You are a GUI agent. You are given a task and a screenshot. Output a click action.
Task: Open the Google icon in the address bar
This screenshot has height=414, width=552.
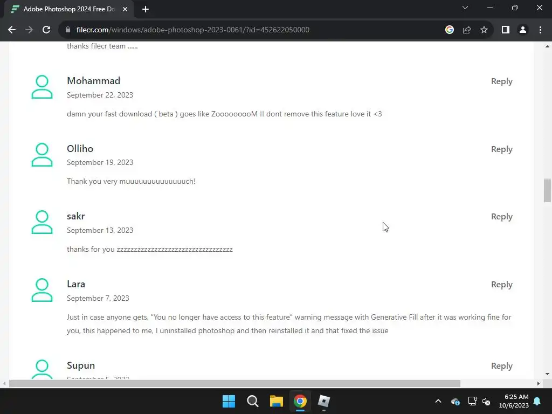click(x=449, y=30)
